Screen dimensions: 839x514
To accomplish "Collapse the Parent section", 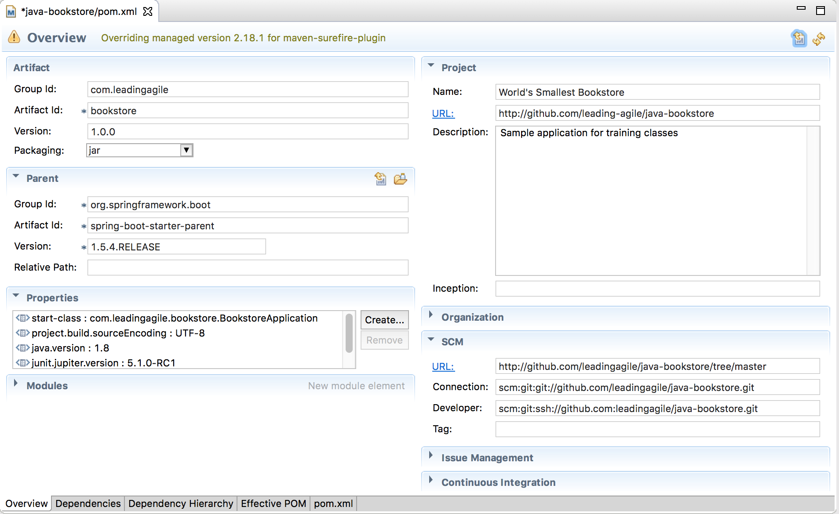I will tap(16, 176).
